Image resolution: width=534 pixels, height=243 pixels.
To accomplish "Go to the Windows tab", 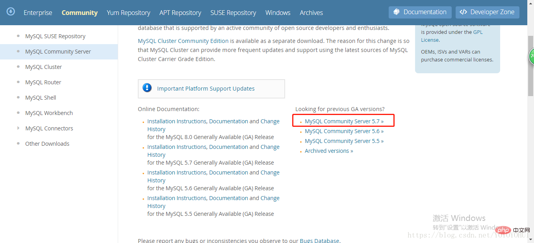I will point(278,13).
